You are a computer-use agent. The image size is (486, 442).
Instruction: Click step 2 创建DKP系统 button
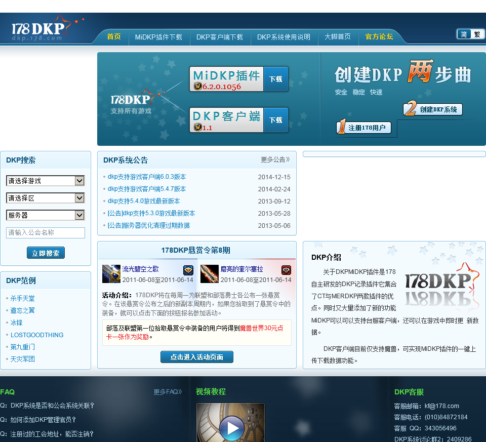point(433,109)
